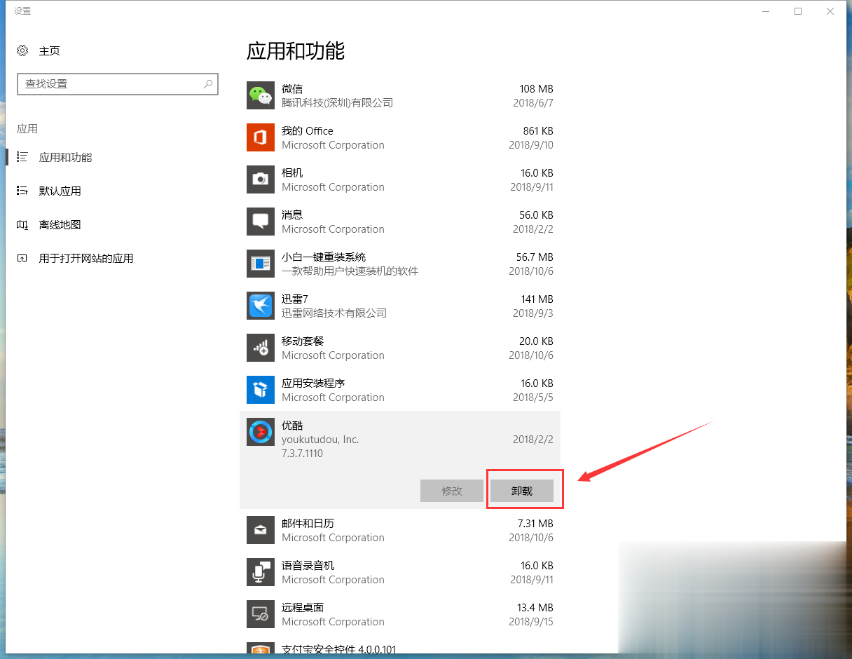Open 用于打开网站的应用 page
This screenshot has height=659, width=852.
tap(86, 258)
